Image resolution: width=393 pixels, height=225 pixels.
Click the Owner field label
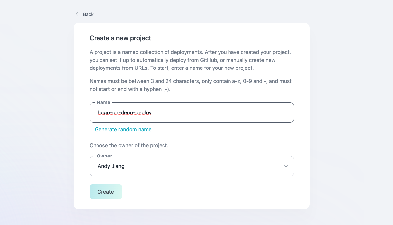coord(104,156)
